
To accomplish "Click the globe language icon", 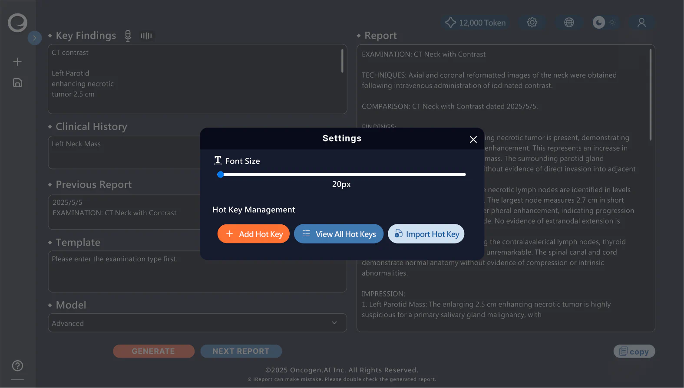I will [569, 23].
